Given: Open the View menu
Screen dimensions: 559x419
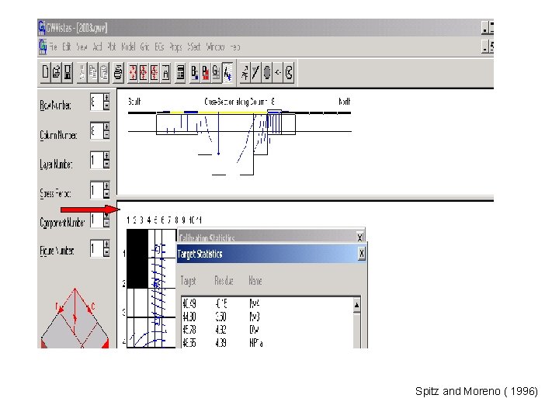Looking at the screenshot, I should tap(82, 47).
